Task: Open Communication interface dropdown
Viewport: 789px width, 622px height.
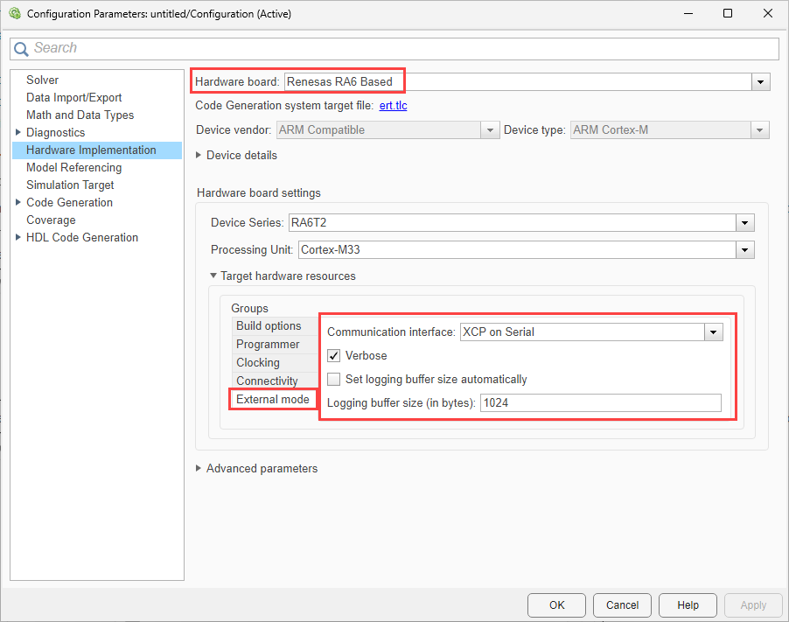Action: click(714, 332)
